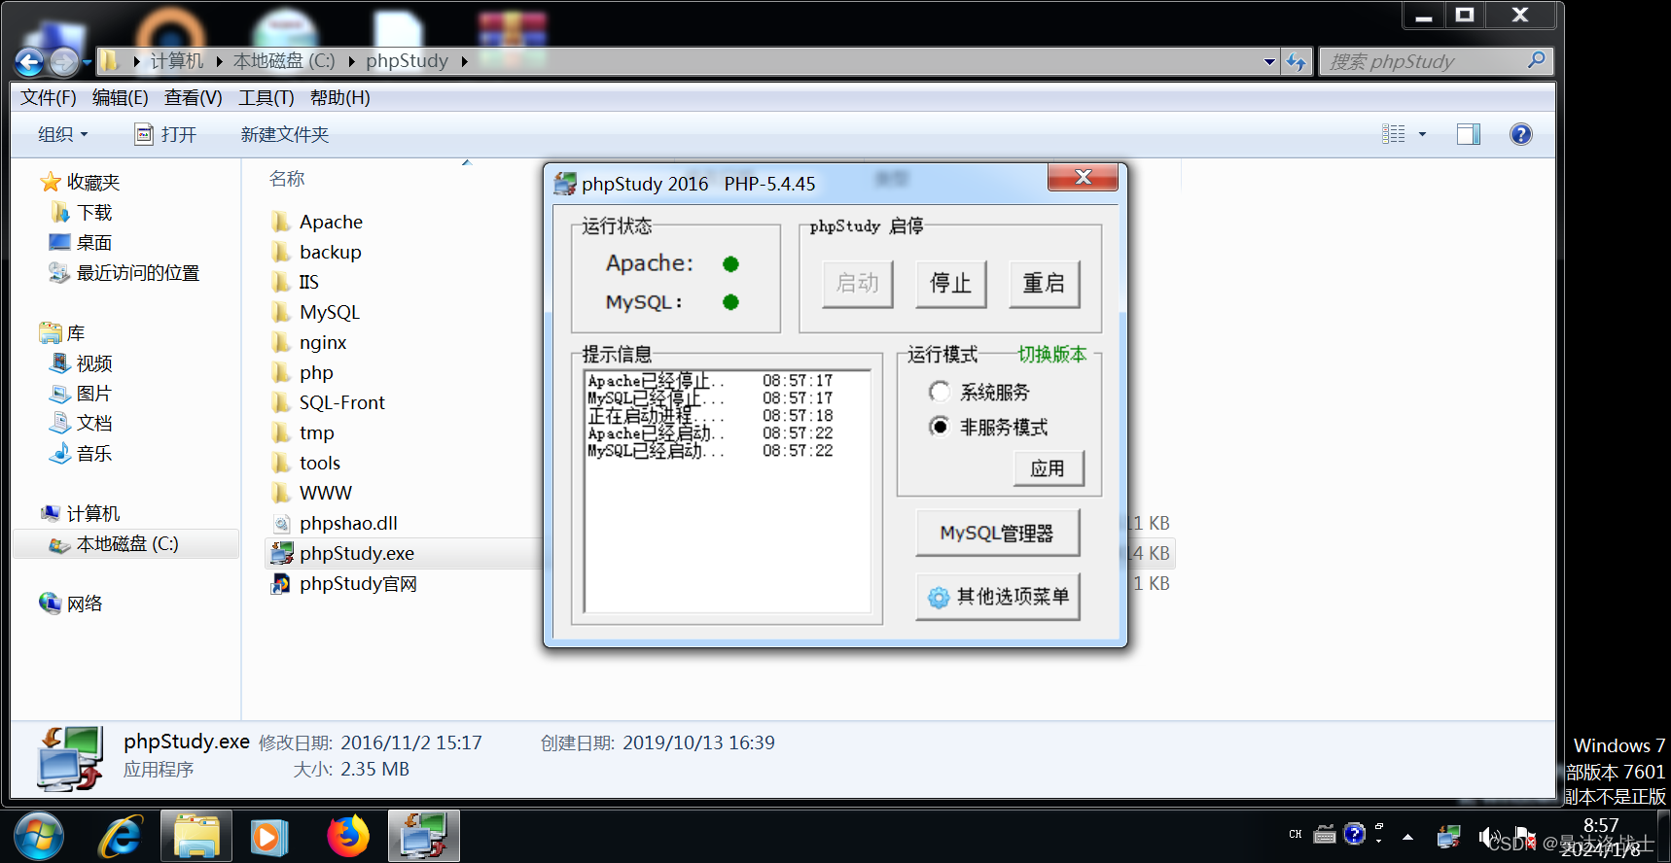Click 重启 to restart phpStudy services

tap(1044, 284)
